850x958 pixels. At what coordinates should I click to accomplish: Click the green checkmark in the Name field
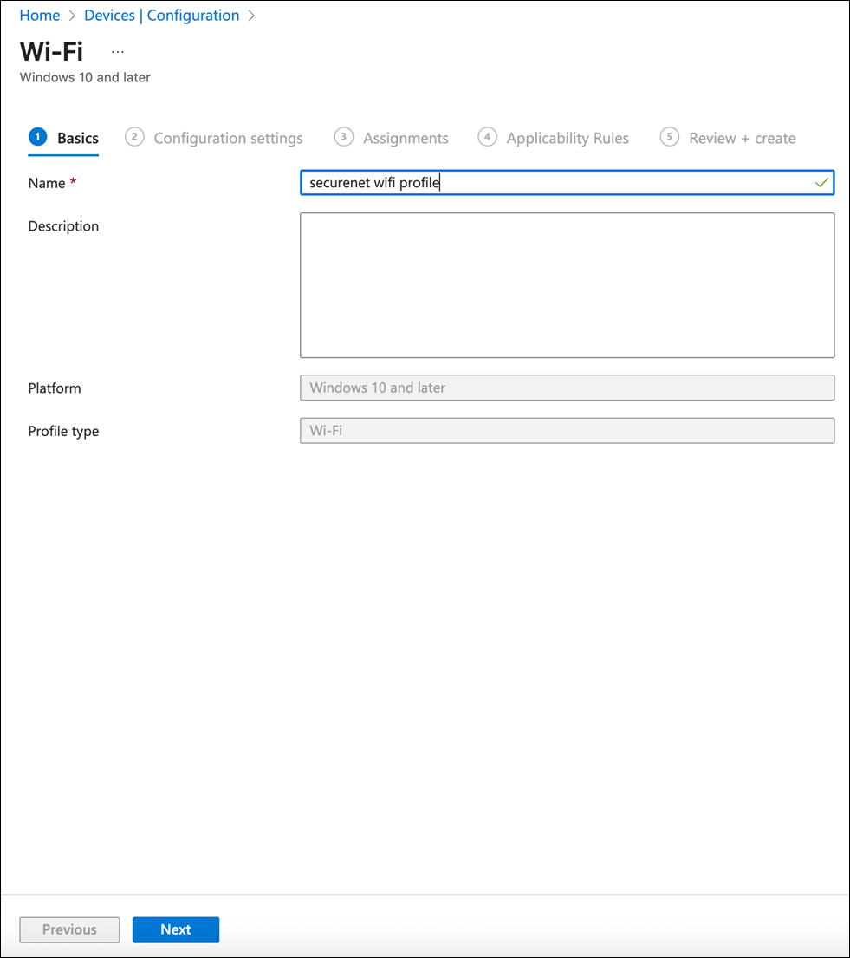pyautogui.click(x=821, y=183)
